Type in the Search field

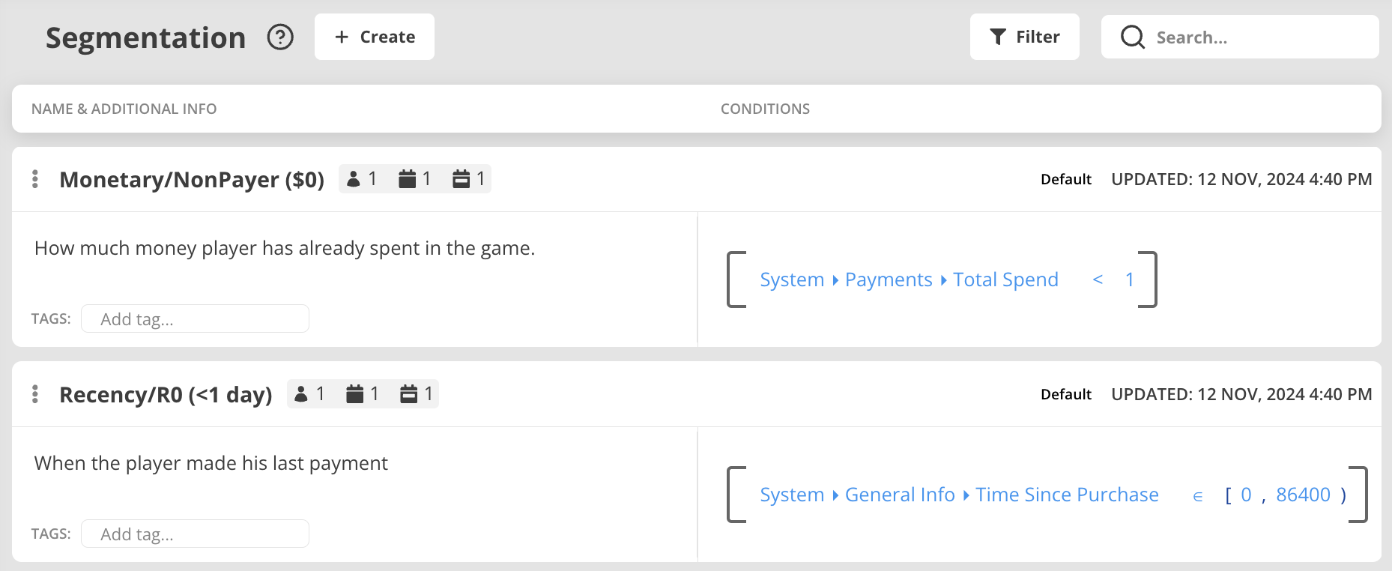[x=1259, y=37]
